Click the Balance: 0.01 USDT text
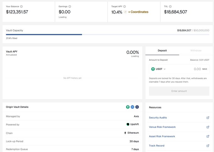 pyautogui.click(x=200, y=60)
